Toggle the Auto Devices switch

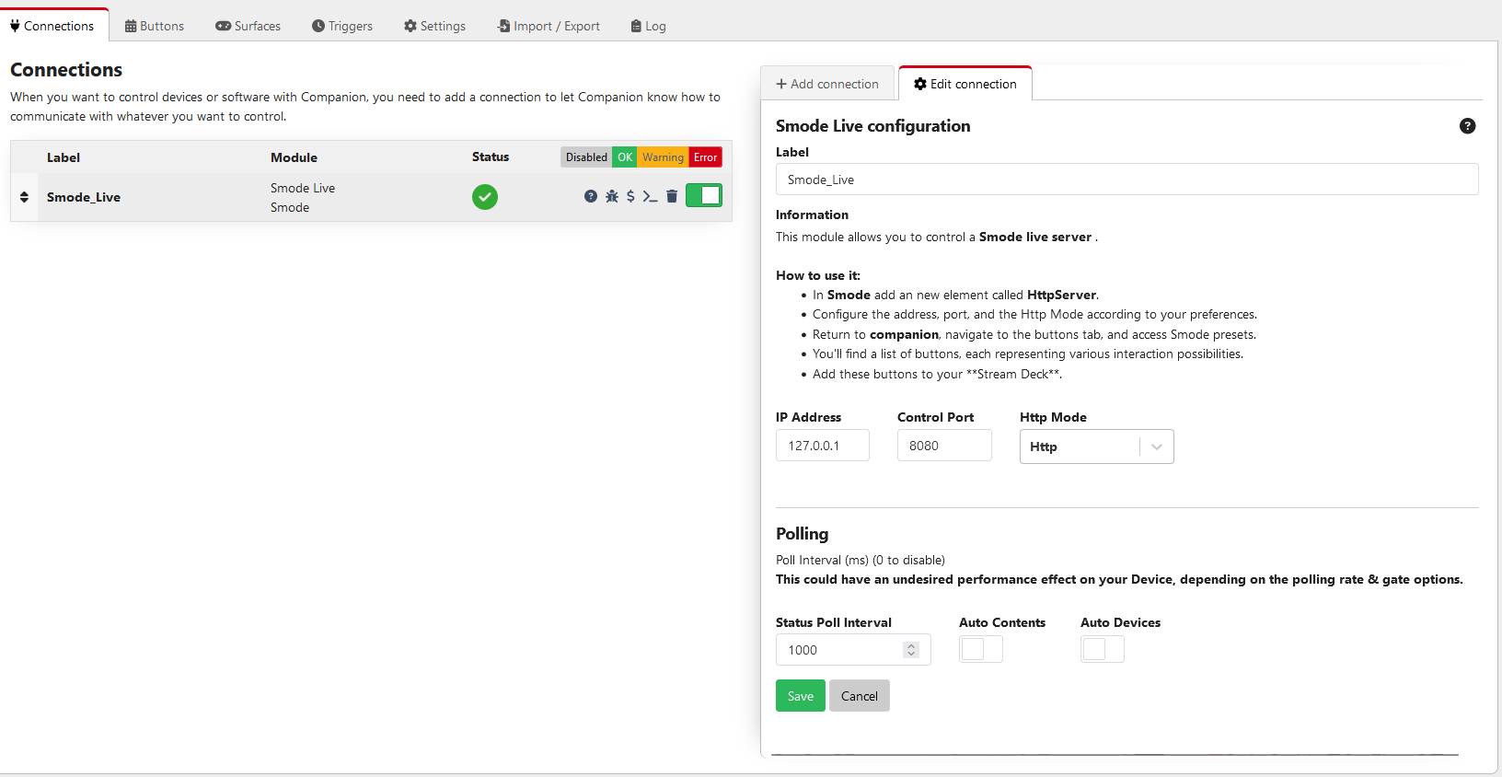coord(1103,649)
